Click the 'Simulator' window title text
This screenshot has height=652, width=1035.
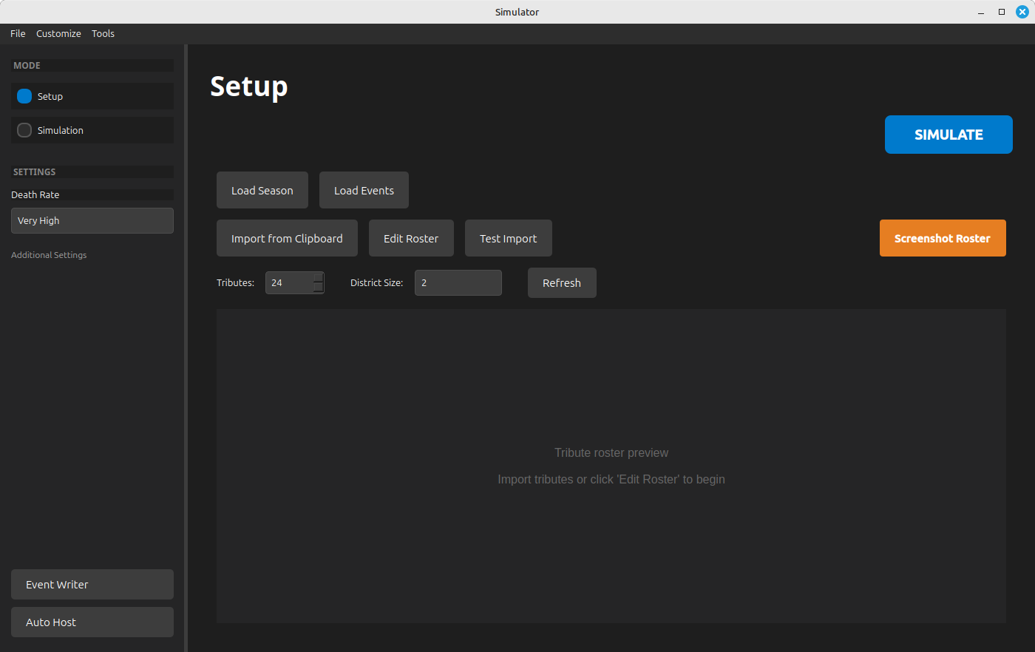[x=517, y=13]
